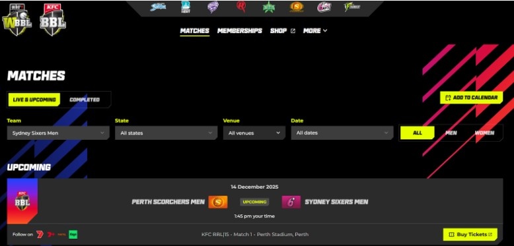Open Adelaide Strikers team logo in top bar
The image size is (514, 246).
coord(158,7)
